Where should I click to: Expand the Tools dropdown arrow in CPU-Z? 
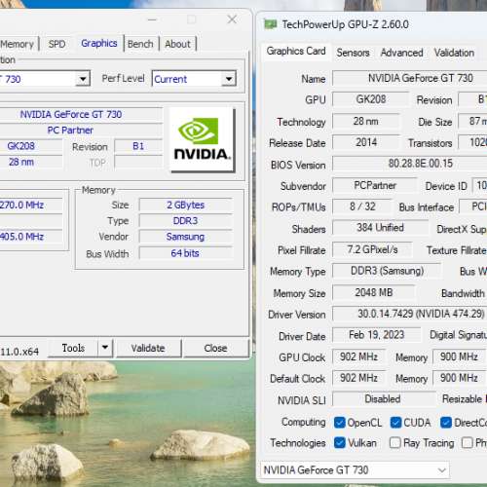(105, 348)
